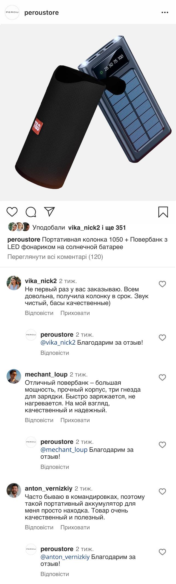
Task: Like peroustore's reply to mechant_loup
Action: pyautogui.click(x=162, y=445)
